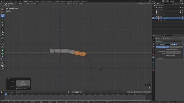This screenshot has width=184, height=103.
Task: Open the Options dropdown in viewport header
Action: point(148,4)
